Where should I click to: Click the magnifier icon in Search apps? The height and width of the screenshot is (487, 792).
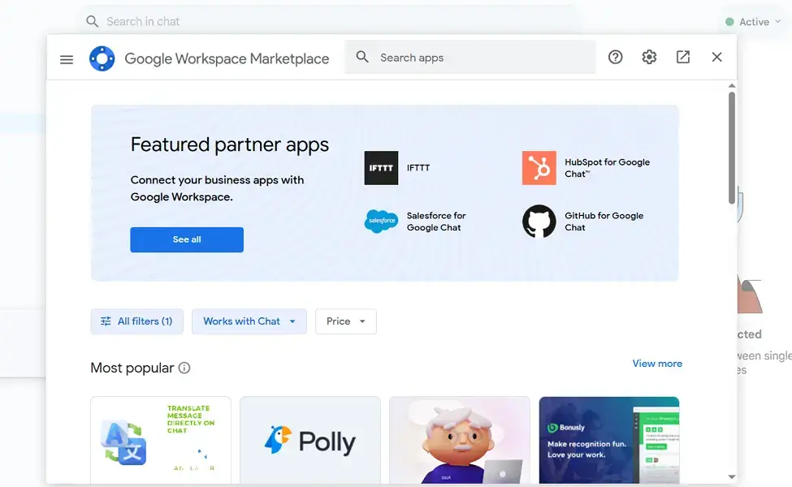(362, 57)
